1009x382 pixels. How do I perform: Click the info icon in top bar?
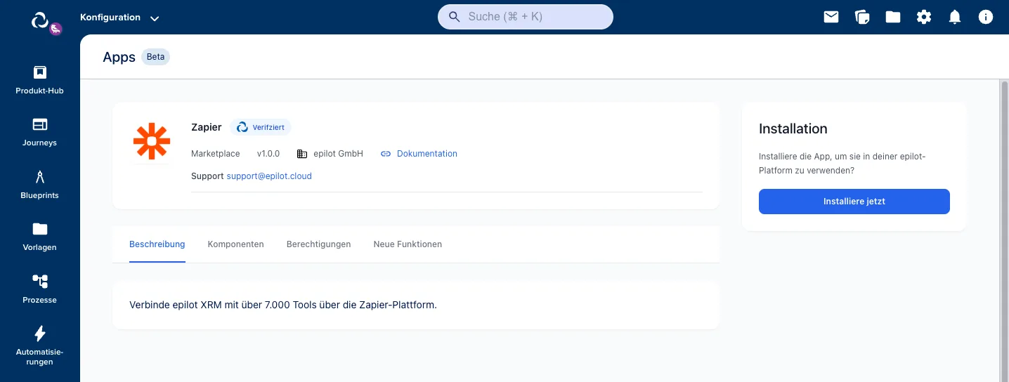pos(986,17)
